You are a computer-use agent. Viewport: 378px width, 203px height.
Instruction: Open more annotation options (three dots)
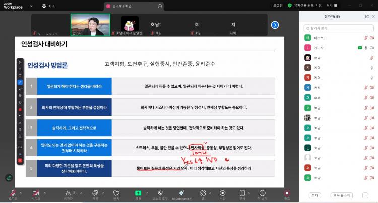tap(20, 147)
